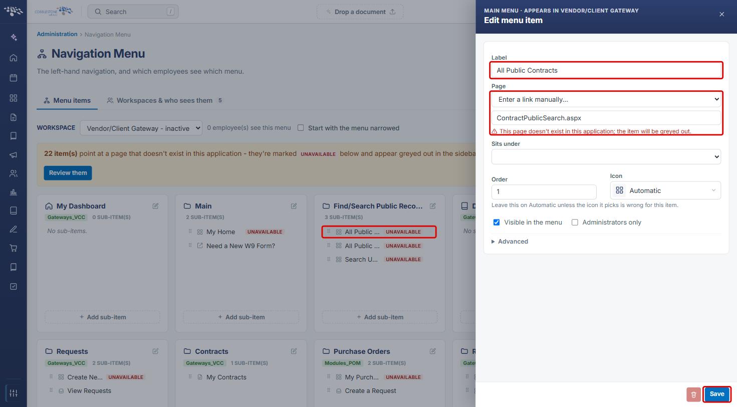Switch to the Menu items tab
This screenshot has height=407, width=737.
[x=67, y=100]
